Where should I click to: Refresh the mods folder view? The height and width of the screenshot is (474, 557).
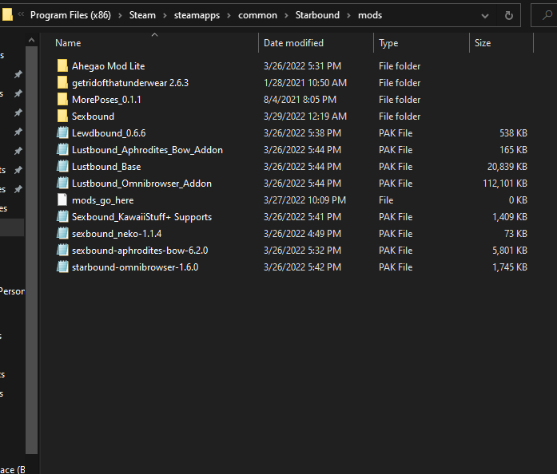click(x=509, y=15)
